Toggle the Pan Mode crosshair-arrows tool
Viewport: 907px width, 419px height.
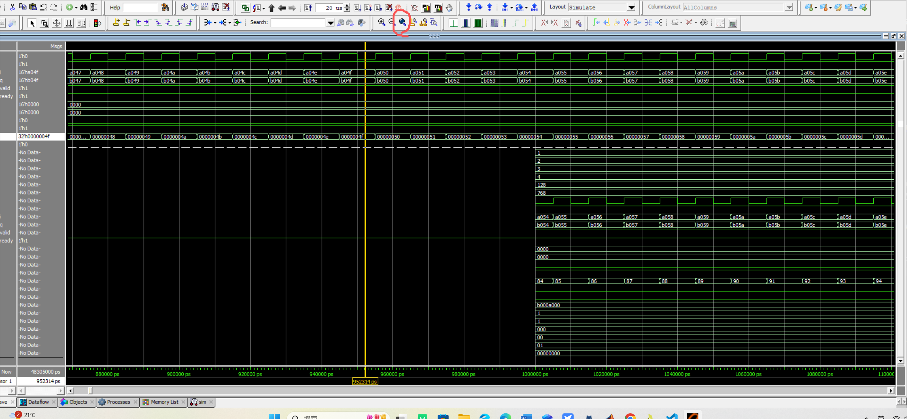(x=57, y=23)
